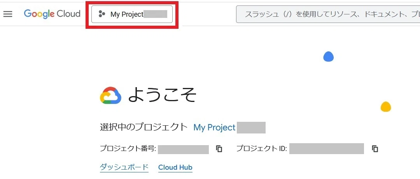The height and width of the screenshot is (179, 420).
Task: Open the Cloud Hub link
Action: tap(175, 167)
